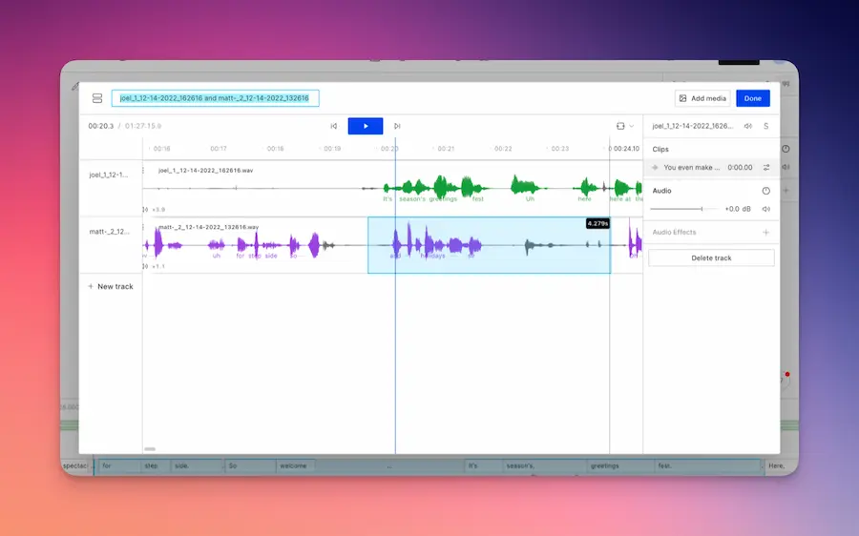Click the current time 00:20.3 readout
This screenshot has height=536, width=859.
tap(101, 126)
